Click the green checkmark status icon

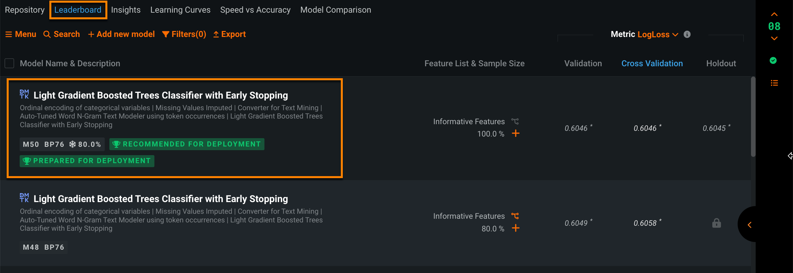tap(773, 61)
